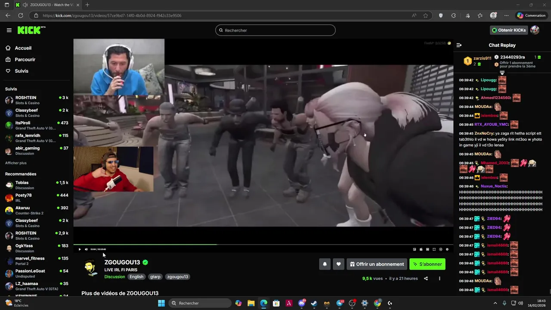
Task: Open ROSHTEIN channel in Suivis list
Action: click(37, 100)
